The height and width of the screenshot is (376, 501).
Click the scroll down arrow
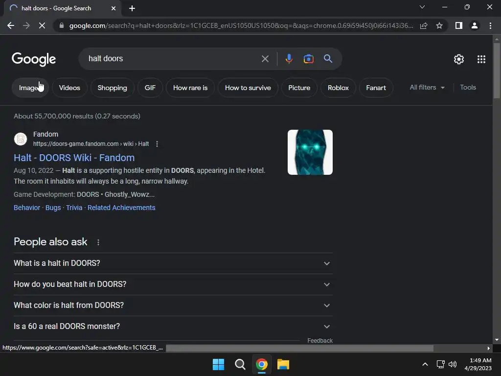pos(497,340)
